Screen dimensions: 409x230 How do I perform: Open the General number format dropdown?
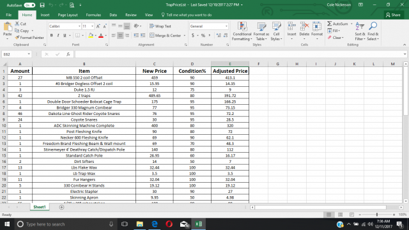(x=226, y=26)
